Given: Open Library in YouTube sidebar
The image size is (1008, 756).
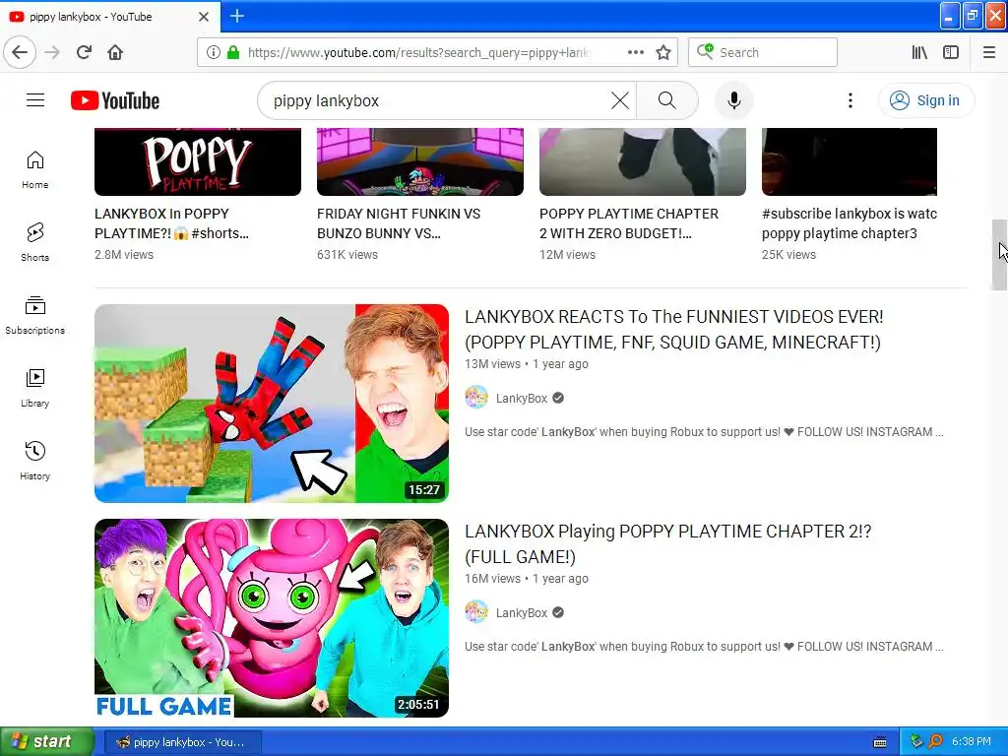Looking at the screenshot, I should click(x=35, y=388).
